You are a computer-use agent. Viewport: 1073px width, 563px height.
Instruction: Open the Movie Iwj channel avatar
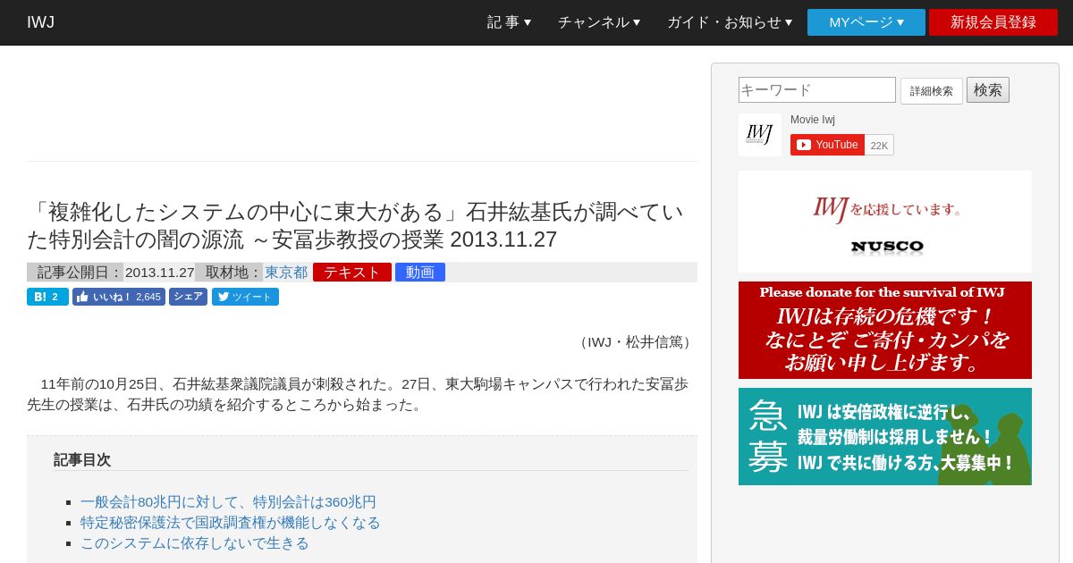760,135
